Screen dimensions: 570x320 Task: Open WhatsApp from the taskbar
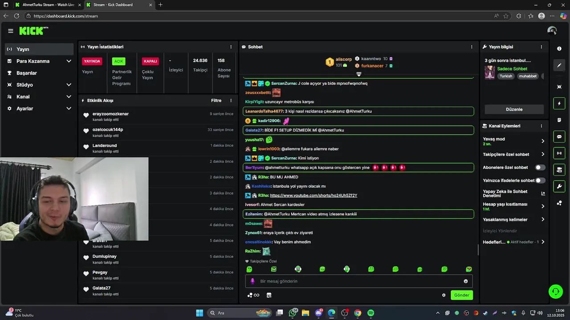click(293, 313)
